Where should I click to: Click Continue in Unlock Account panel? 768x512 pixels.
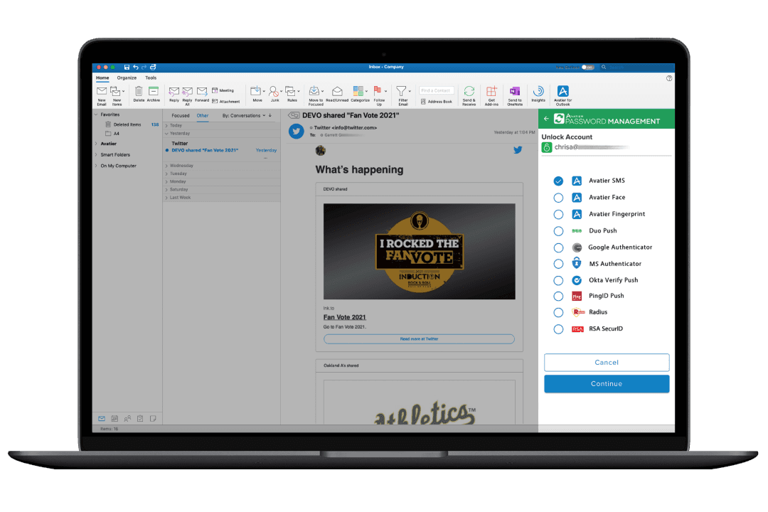coord(607,383)
